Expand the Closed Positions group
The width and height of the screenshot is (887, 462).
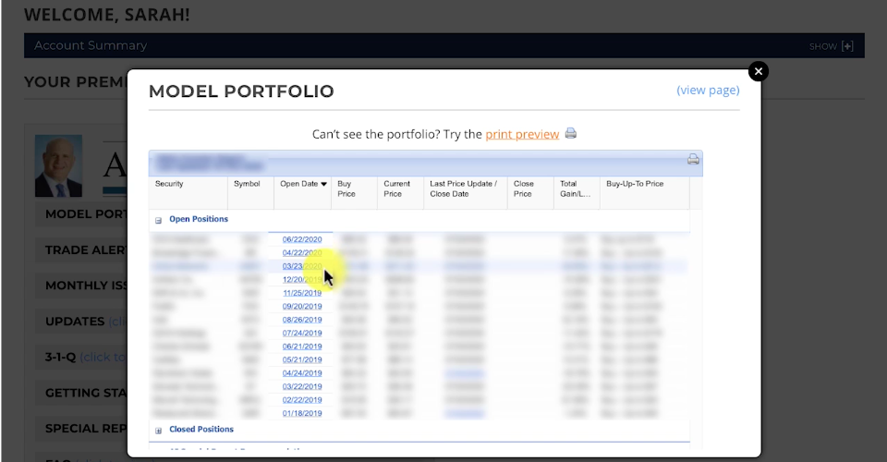tap(158, 431)
